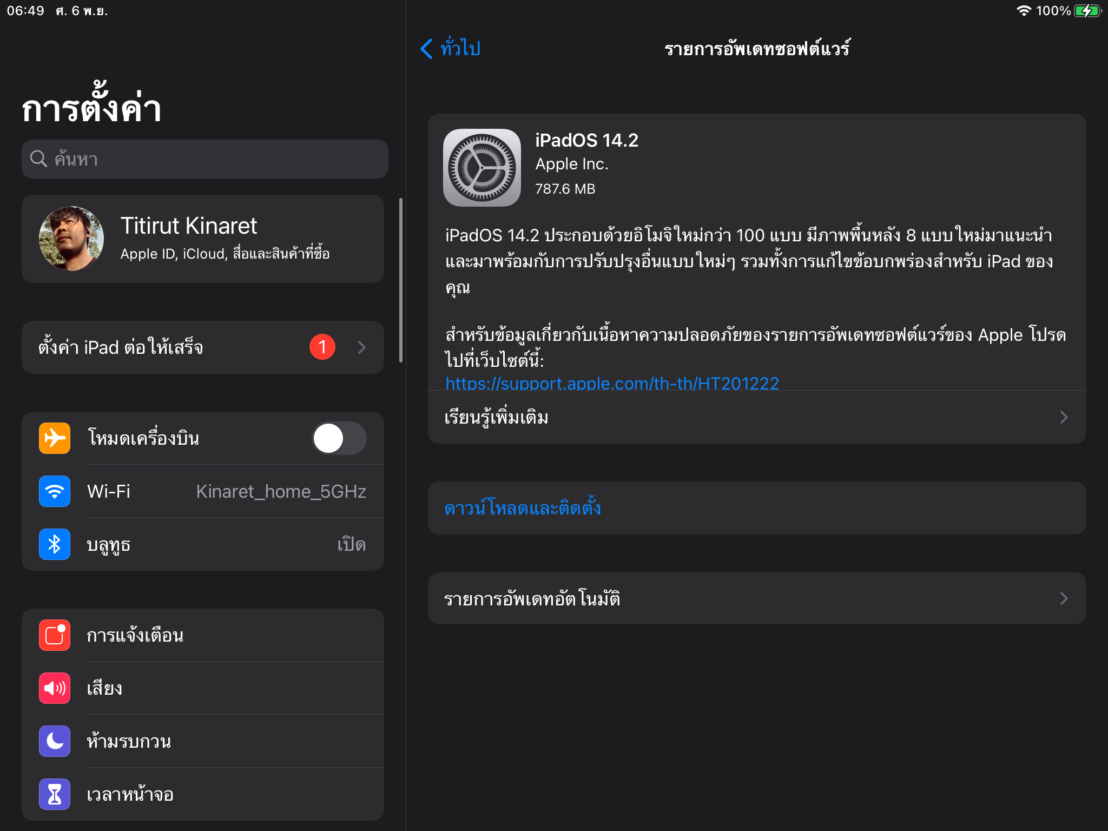
Task: Go back to General settings
Action: click(451, 49)
